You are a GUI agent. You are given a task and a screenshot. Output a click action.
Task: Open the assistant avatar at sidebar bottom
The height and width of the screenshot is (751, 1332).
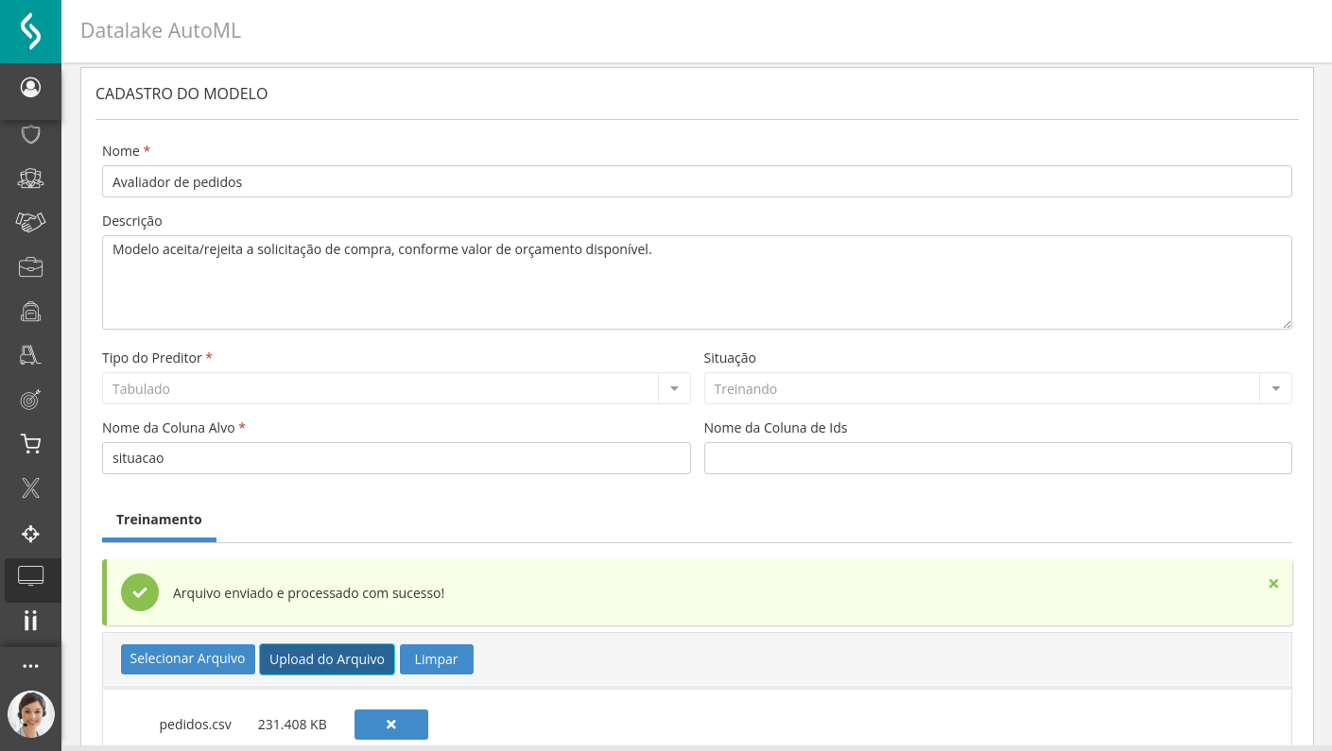31,714
